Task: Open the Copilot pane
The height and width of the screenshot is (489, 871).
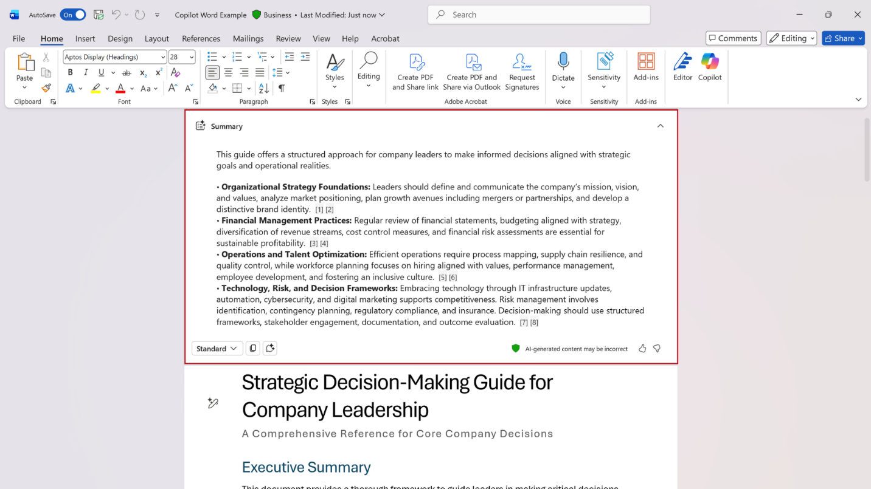Action: point(710,67)
